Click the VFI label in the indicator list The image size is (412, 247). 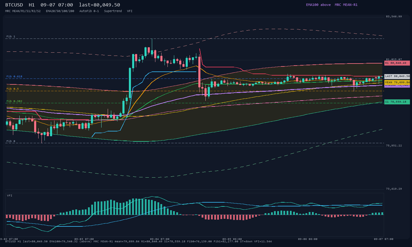tap(130, 11)
